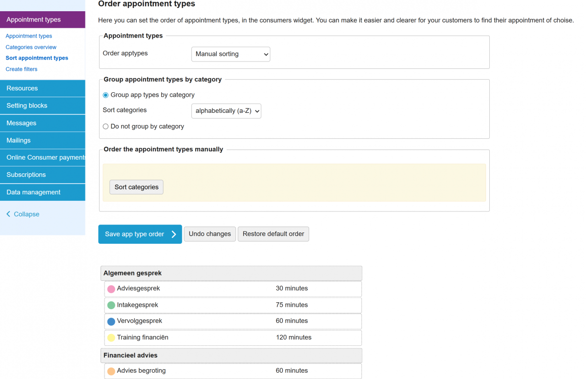This screenshot has width=586, height=379.
Task: Select the Algemeen gesprek category header
Action: pos(231,274)
